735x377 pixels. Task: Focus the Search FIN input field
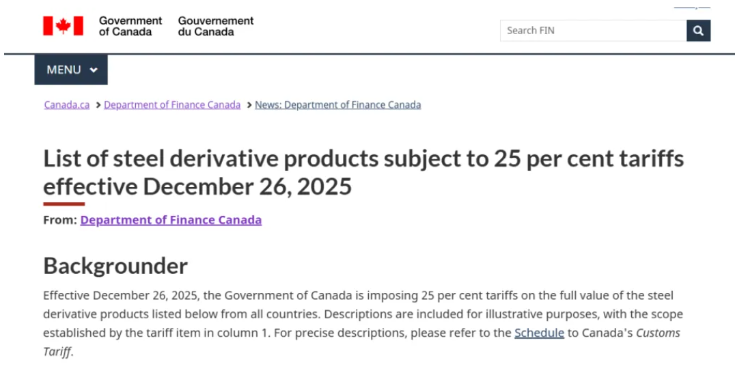(x=593, y=31)
